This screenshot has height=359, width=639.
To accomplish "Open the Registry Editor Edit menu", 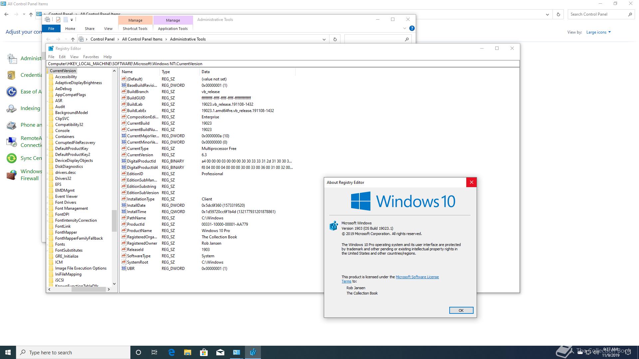I will 62,57.
